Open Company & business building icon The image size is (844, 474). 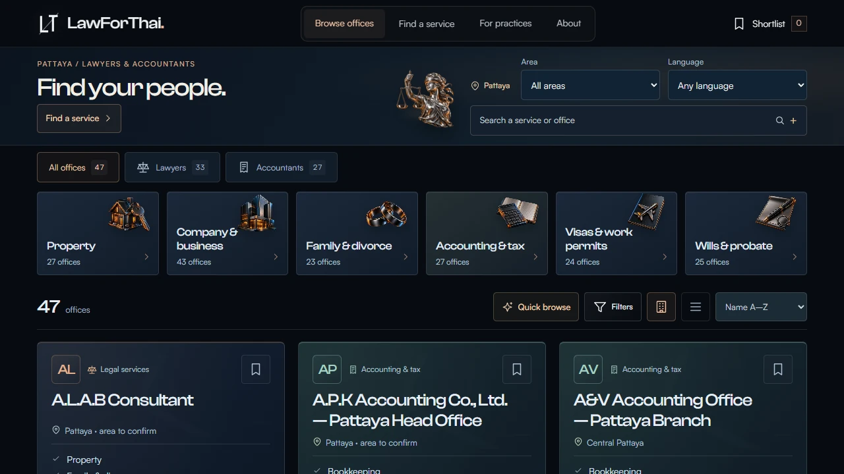coord(257,213)
